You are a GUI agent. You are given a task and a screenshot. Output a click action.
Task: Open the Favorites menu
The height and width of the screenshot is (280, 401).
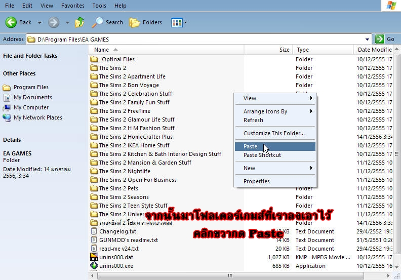(72, 6)
